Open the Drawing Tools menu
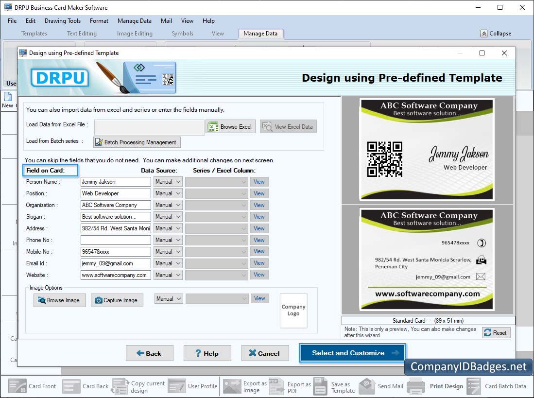 [x=63, y=21]
